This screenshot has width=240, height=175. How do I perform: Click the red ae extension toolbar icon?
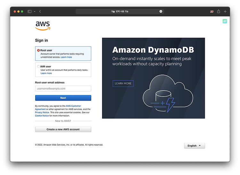[212, 11]
